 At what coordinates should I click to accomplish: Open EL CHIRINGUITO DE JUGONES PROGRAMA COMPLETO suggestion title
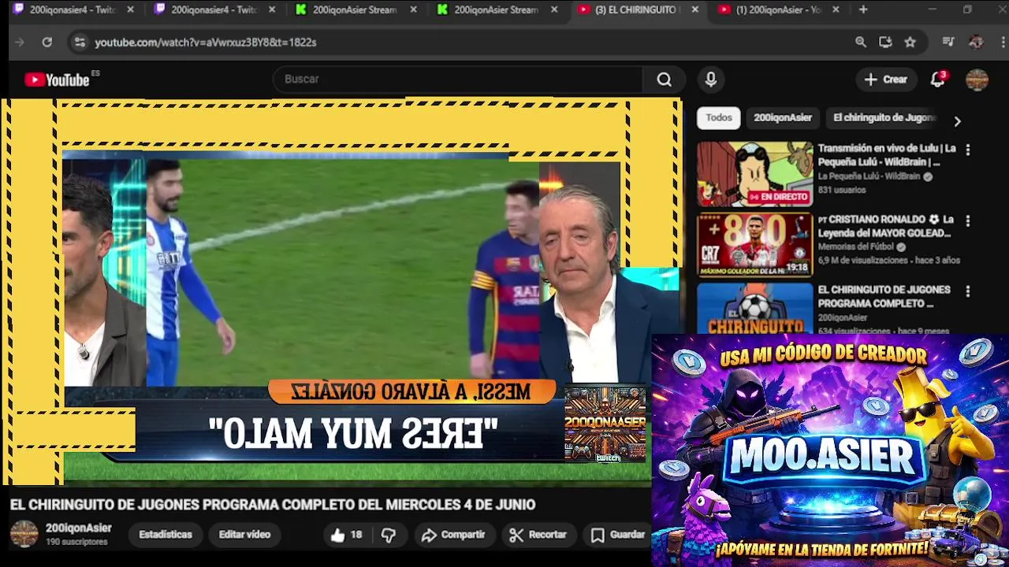884,297
